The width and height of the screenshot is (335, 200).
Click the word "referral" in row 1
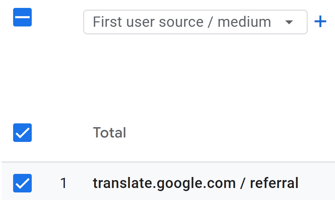tap(274, 183)
